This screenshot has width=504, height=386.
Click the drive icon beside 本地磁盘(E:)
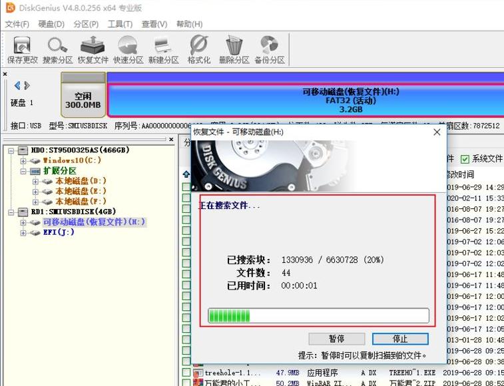click(x=47, y=192)
